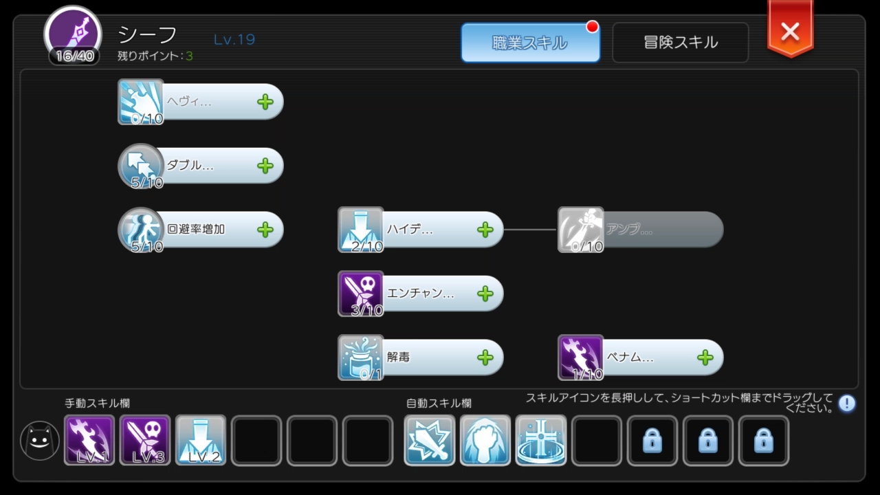Increase 回避率増加 with plus button
Image resolution: width=880 pixels, height=495 pixels.
(x=265, y=230)
